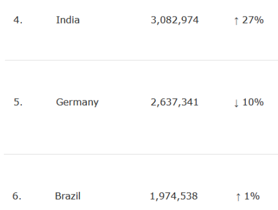The image size is (278, 210).
Task: Select the India country name
Action: point(68,20)
